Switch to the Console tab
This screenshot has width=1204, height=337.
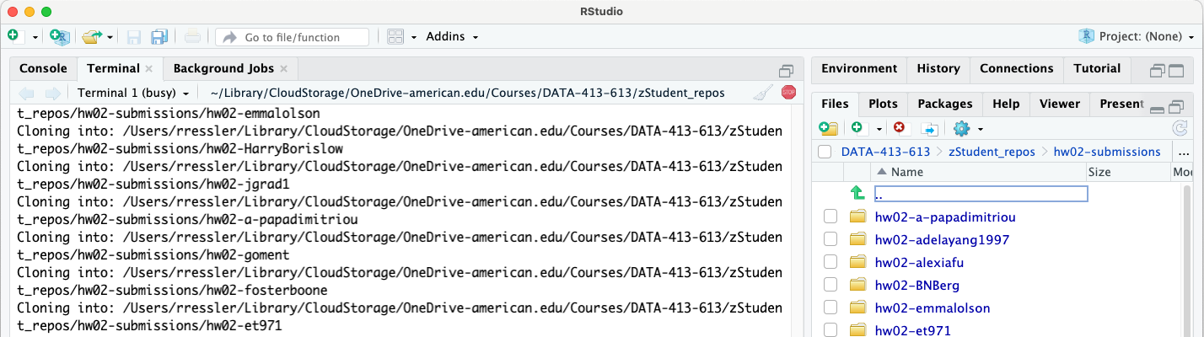pyautogui.click(x=43, y=68)
